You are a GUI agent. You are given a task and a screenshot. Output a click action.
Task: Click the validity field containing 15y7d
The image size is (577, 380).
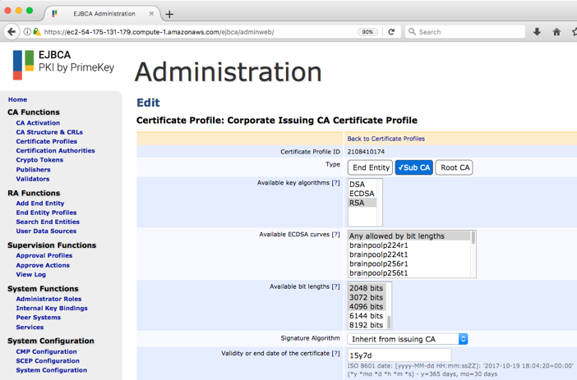point(399,355)
